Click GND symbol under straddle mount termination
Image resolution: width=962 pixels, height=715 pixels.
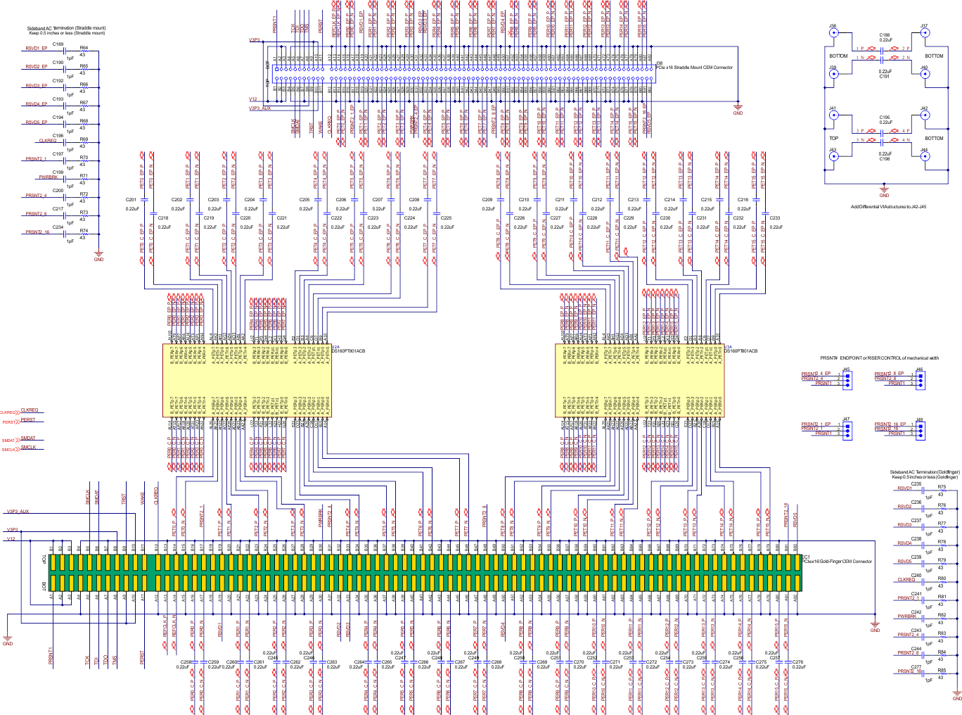98,255
